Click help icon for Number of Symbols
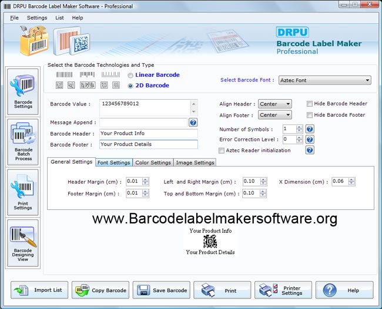This screenshot has width=382, height=309. (x=310, y=129)
